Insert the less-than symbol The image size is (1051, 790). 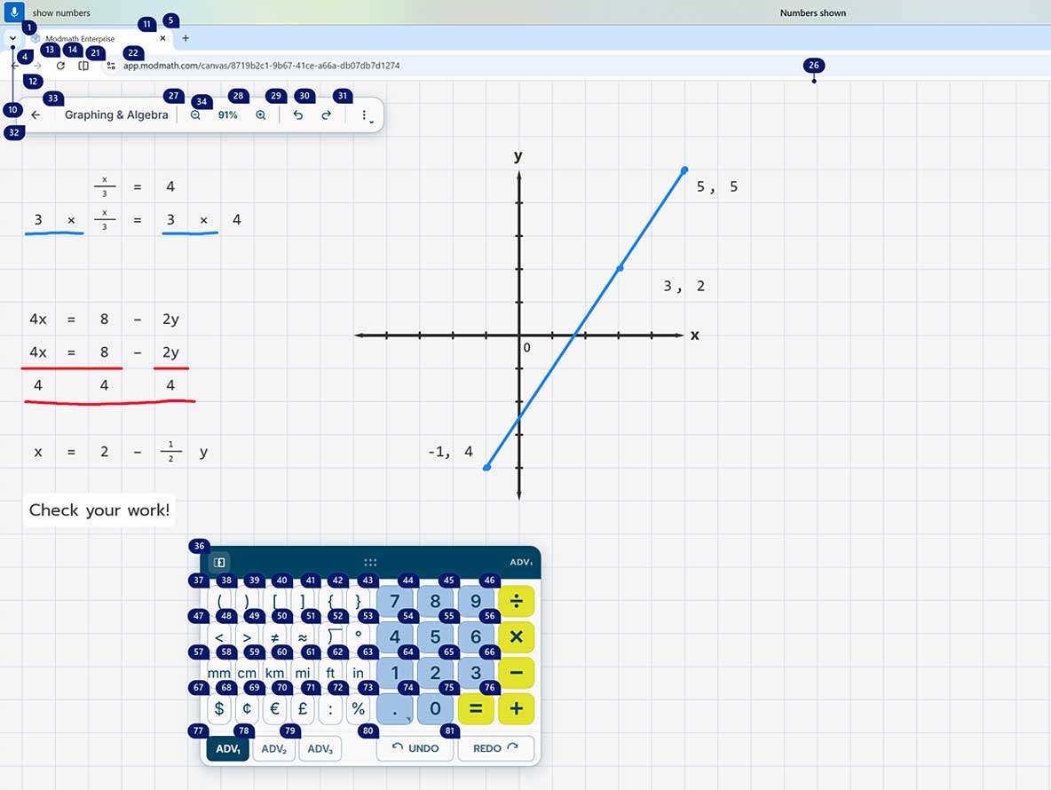[220, 637]
